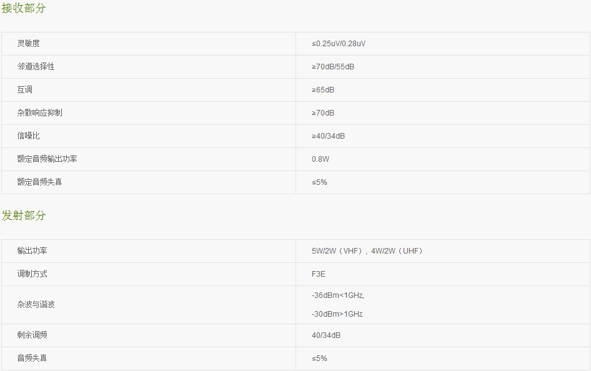Screen dimensions: 591x371
Task: Select the F3E modulation value
Action: pyautogui.click(x=319, y=274)
